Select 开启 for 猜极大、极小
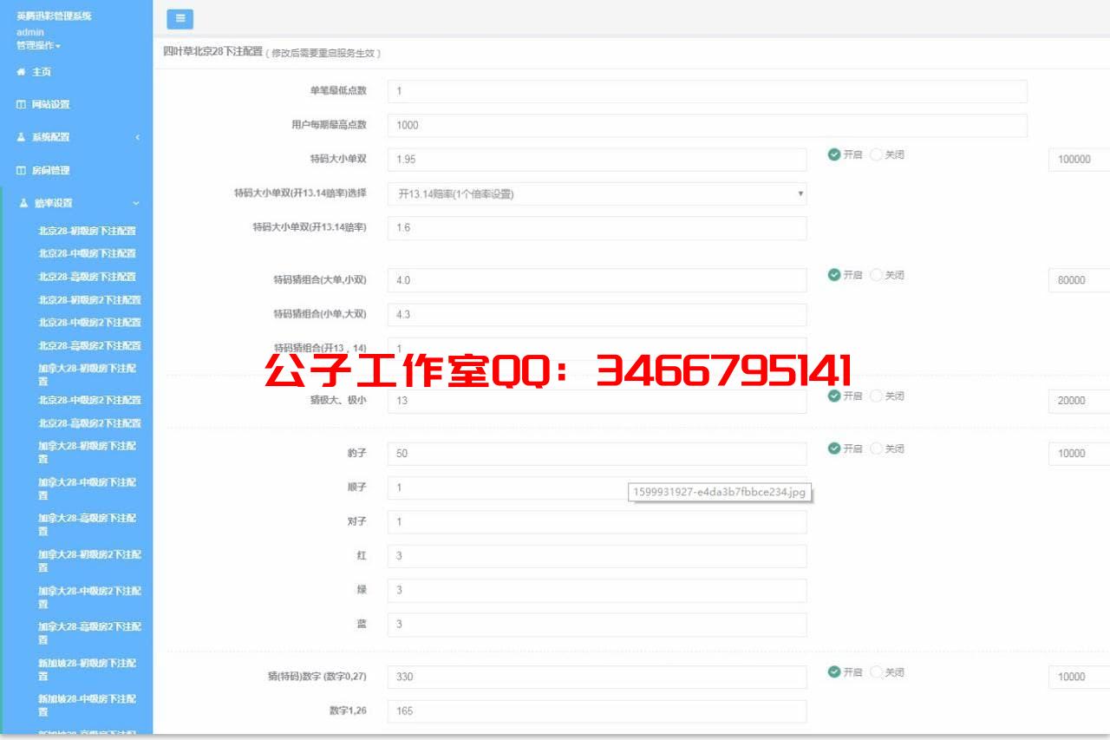 [834, 396]
